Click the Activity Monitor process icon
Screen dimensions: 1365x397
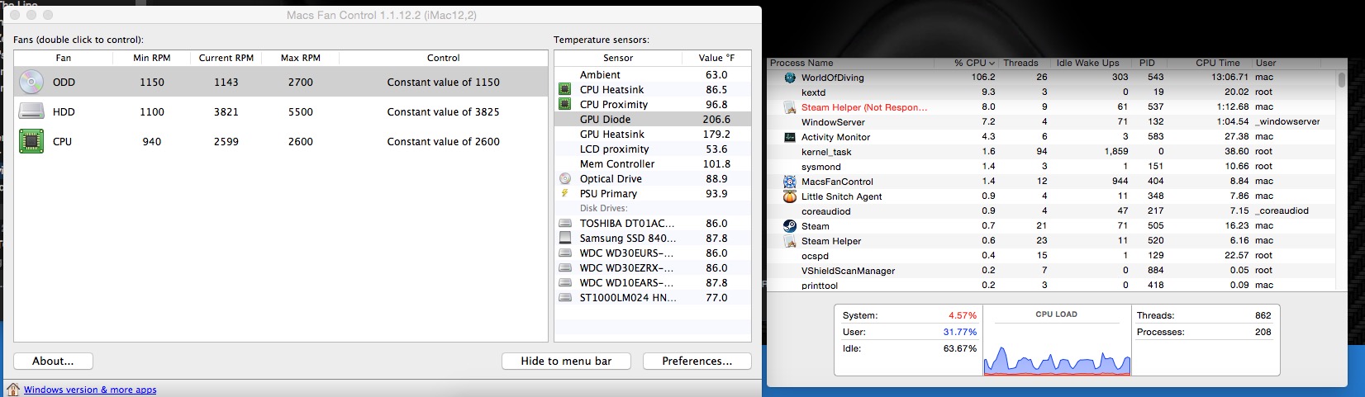pyautogui.click(x=789, y=137)
